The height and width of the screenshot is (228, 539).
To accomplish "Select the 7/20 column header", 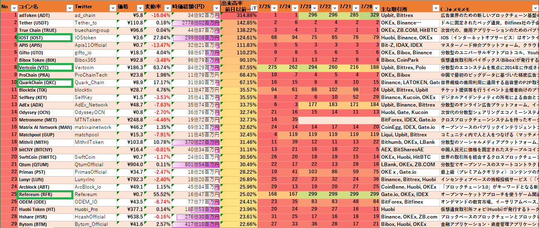I will click(367, 7).
